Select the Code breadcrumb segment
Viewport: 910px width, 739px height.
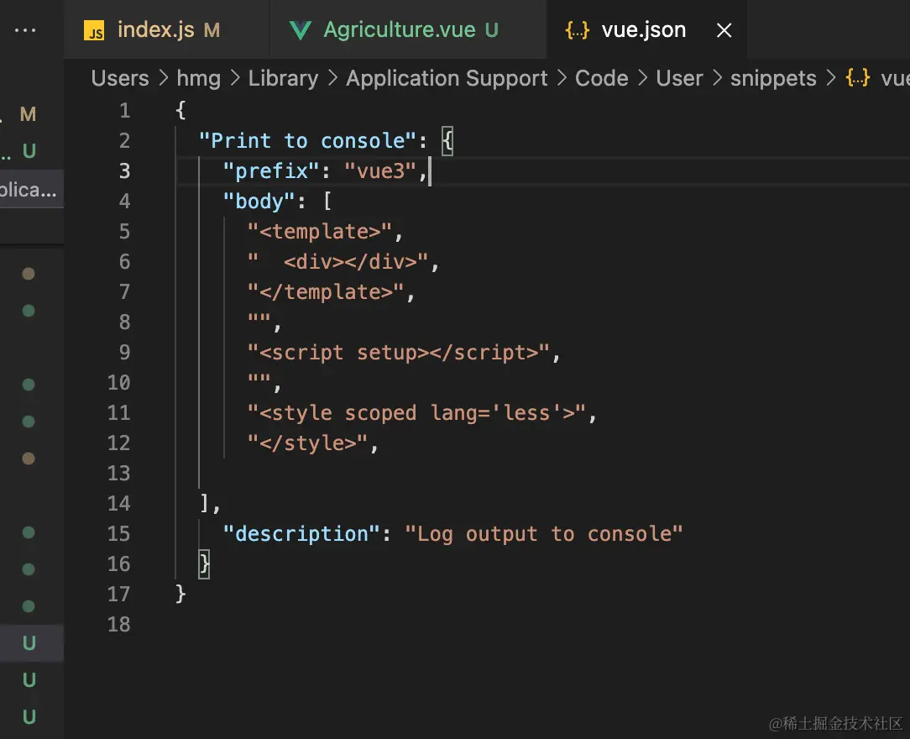(x=601, y=78)
